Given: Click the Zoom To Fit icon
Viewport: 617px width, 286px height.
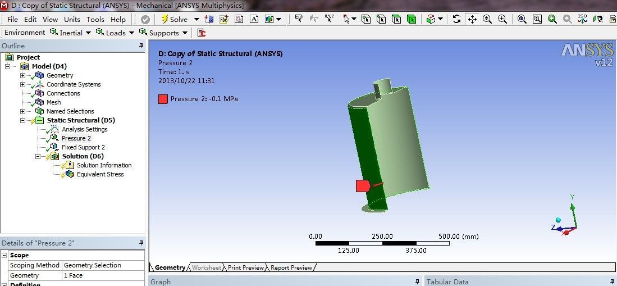Looking at the screenshot, I should click(x=522, y=19).
